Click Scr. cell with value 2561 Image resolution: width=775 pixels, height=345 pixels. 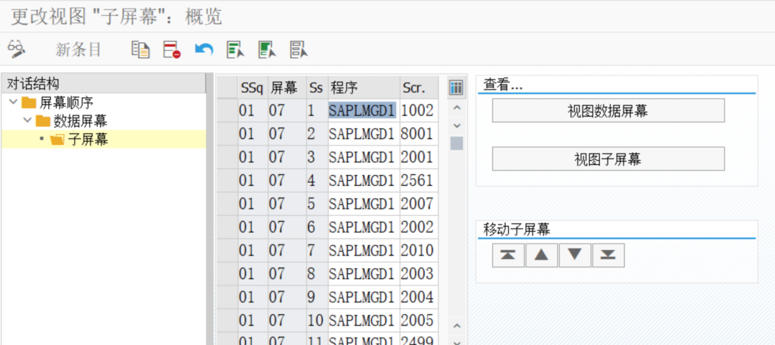pyautogui.click(x=418, y=181)
